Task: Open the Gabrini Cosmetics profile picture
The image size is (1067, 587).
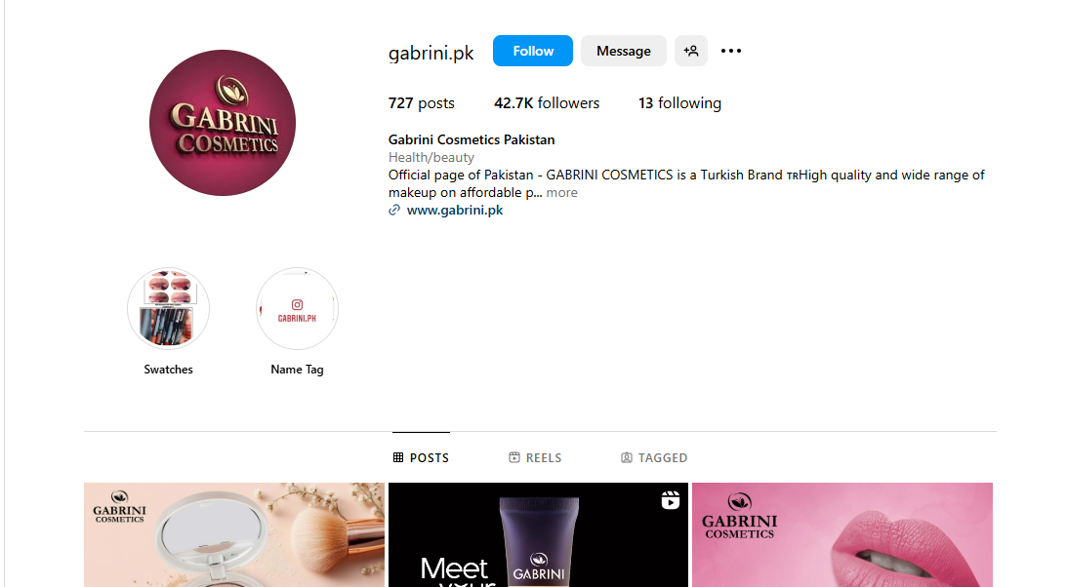Action: tap(223, 123)
